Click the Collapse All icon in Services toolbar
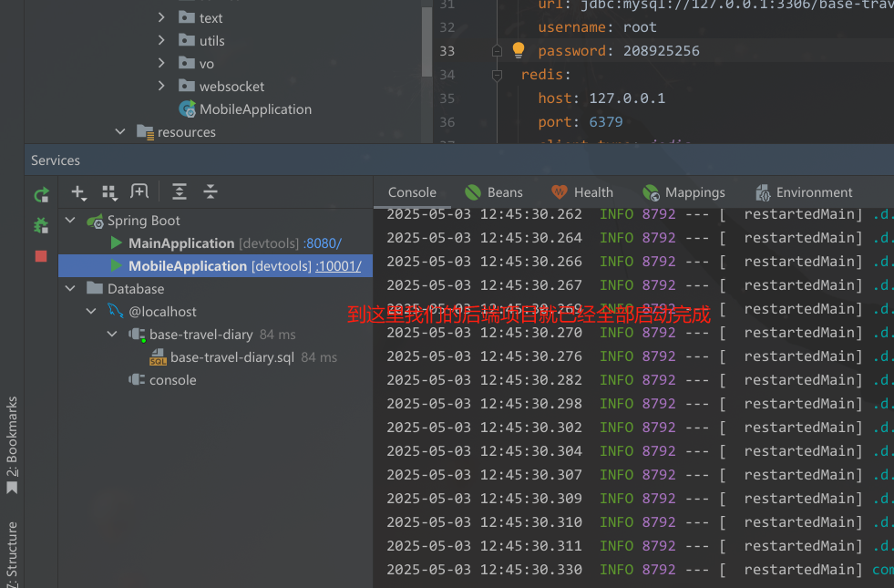Image resolution: width=894 pixels, height=588 pixels. 211,191
